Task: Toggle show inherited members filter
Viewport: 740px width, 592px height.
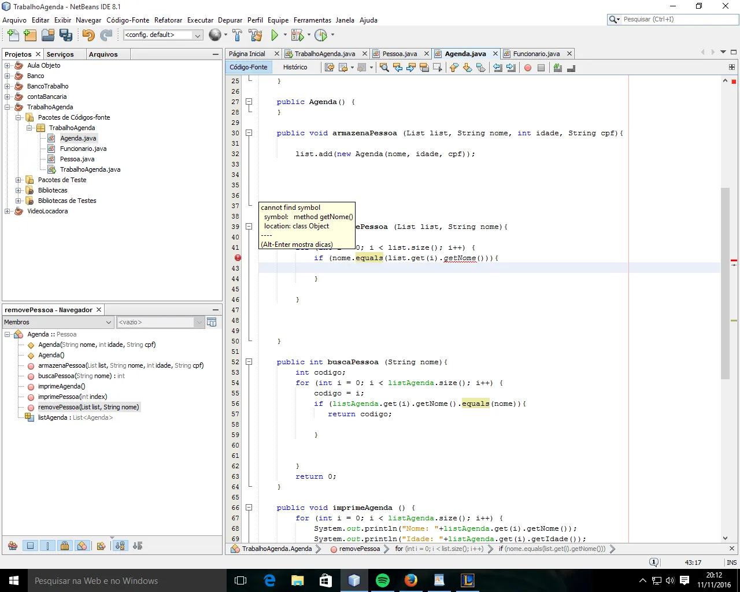Action: click(13, 545)
